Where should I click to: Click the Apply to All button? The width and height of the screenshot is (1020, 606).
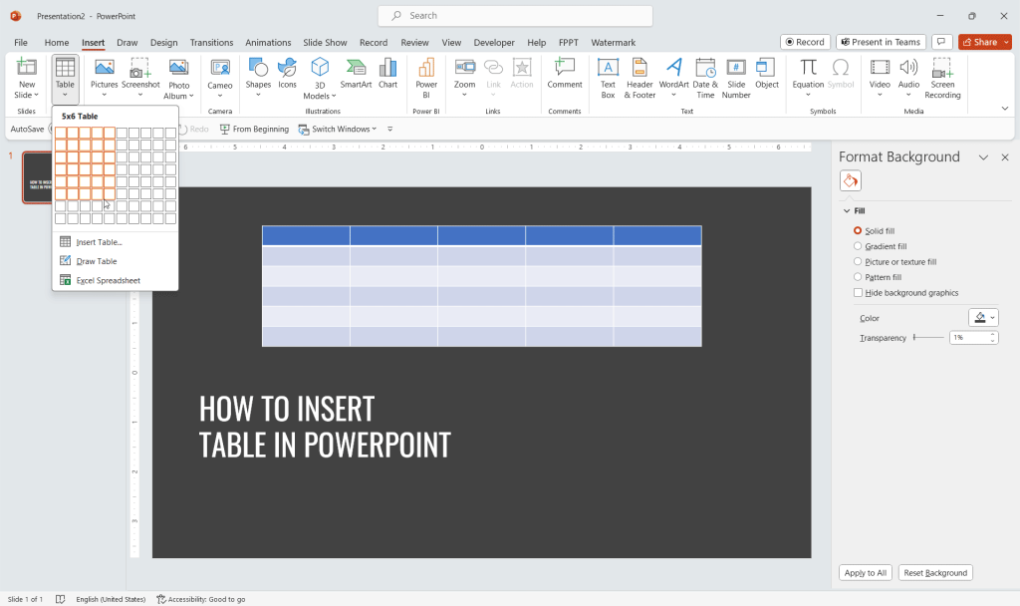point(865,572)
